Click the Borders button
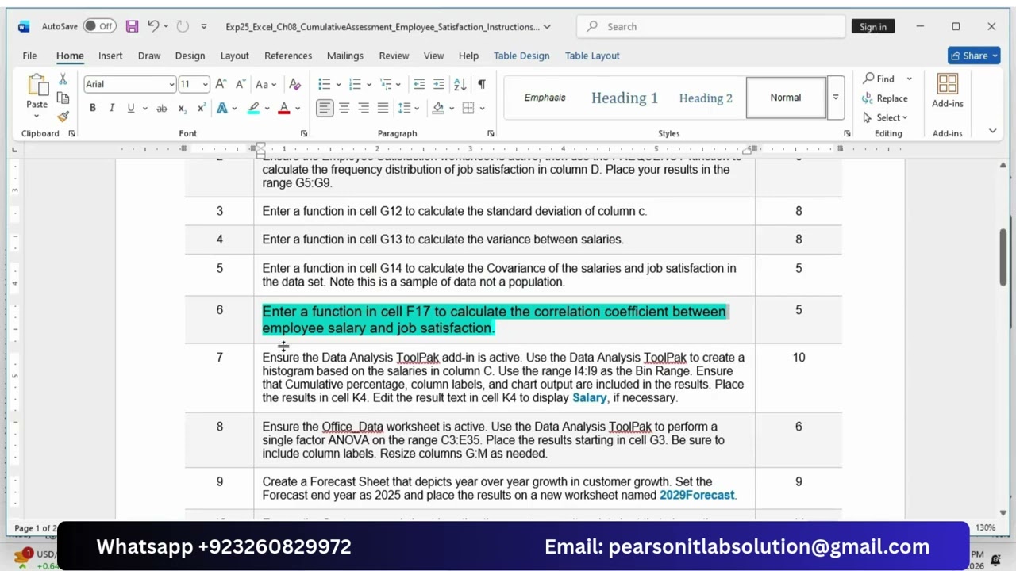This screenshot has width=1016, height=571. [468, 108]
